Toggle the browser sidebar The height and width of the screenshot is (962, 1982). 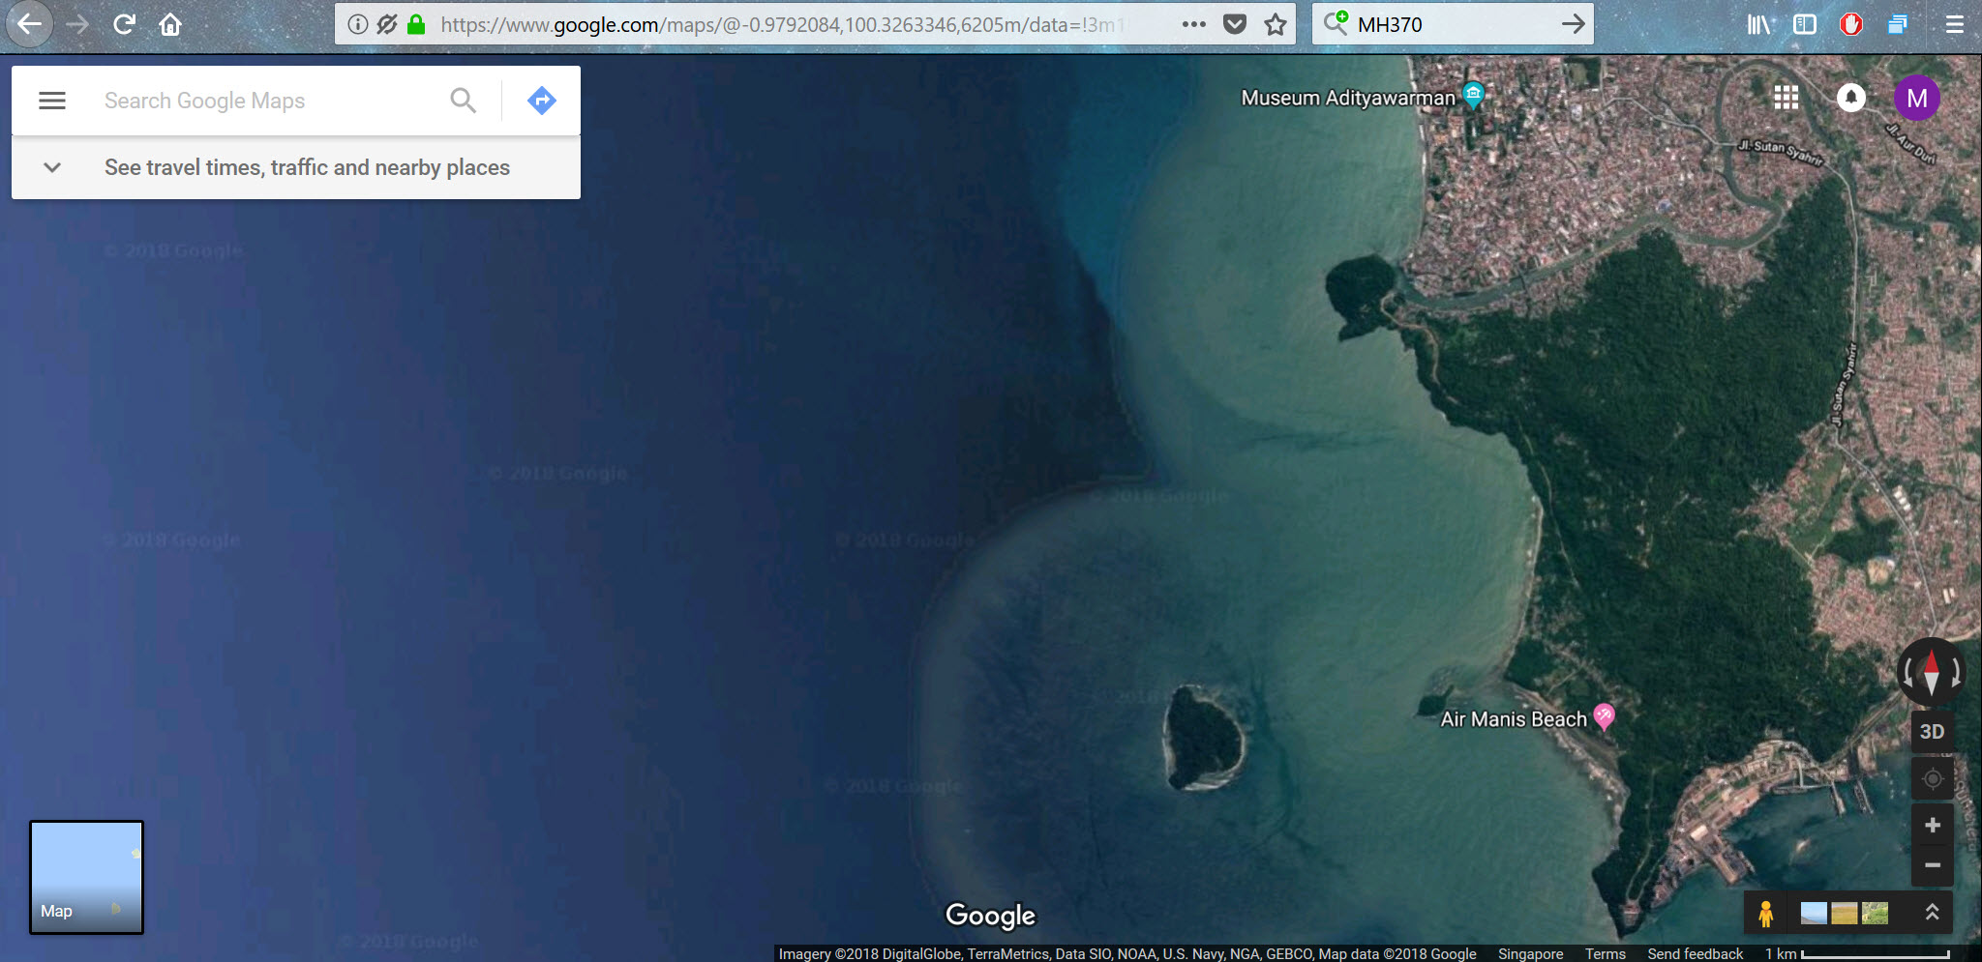click(1805, 24)
